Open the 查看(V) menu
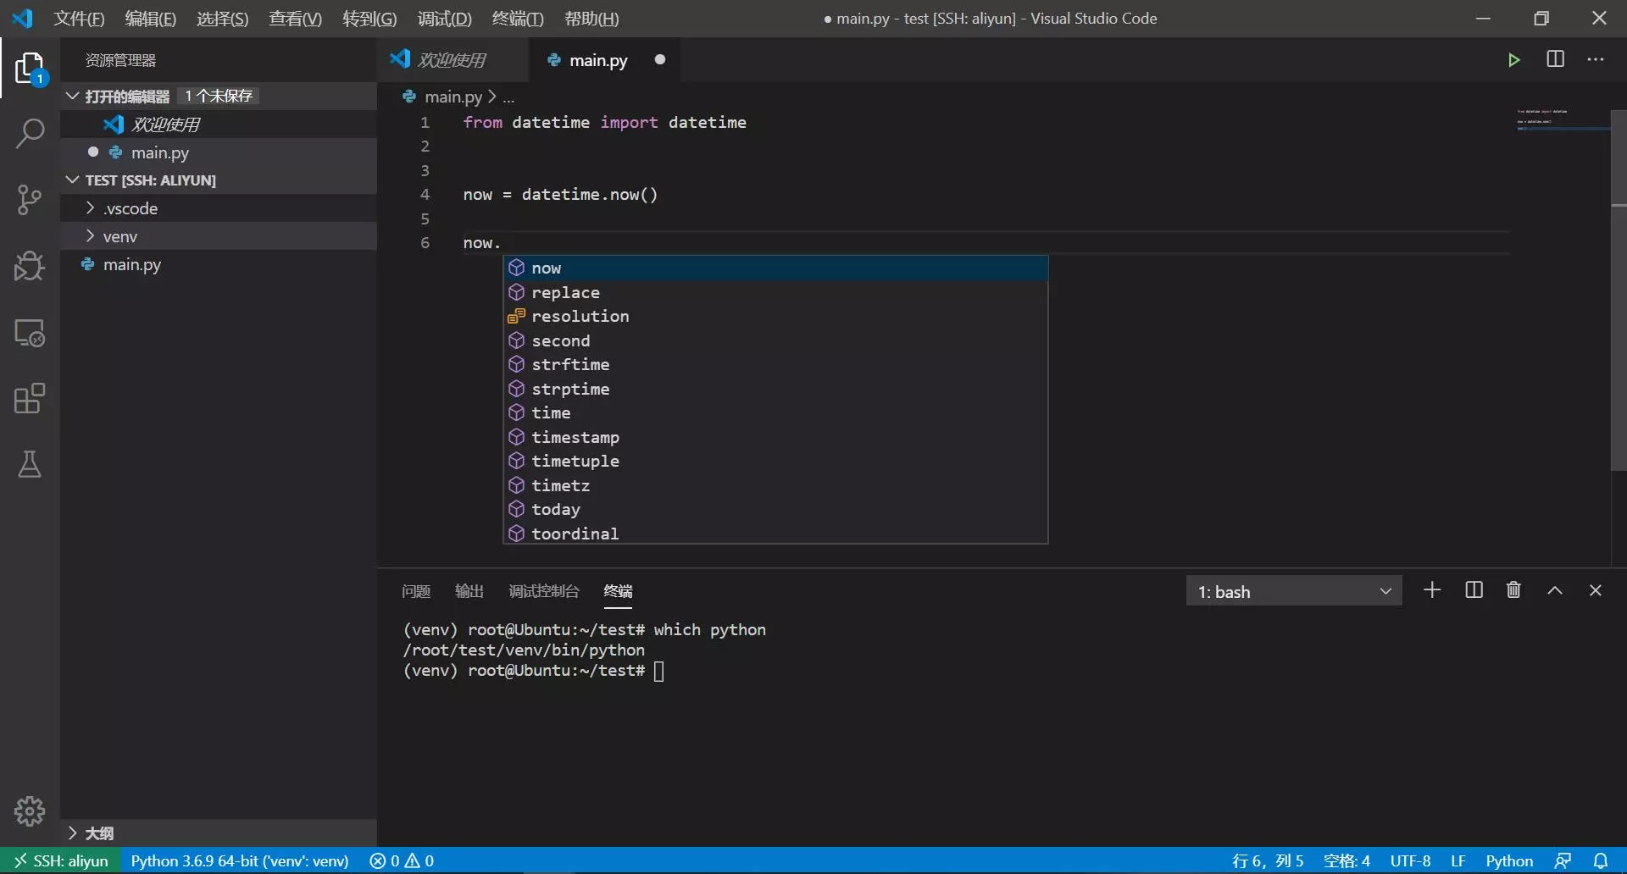Screen dimensions: 1627x874 295,19
